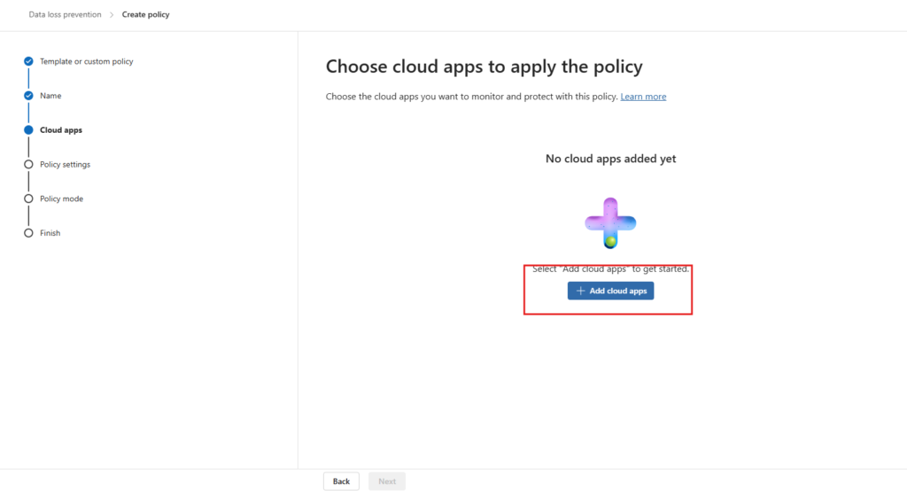Click the disabled Next button

387,481
